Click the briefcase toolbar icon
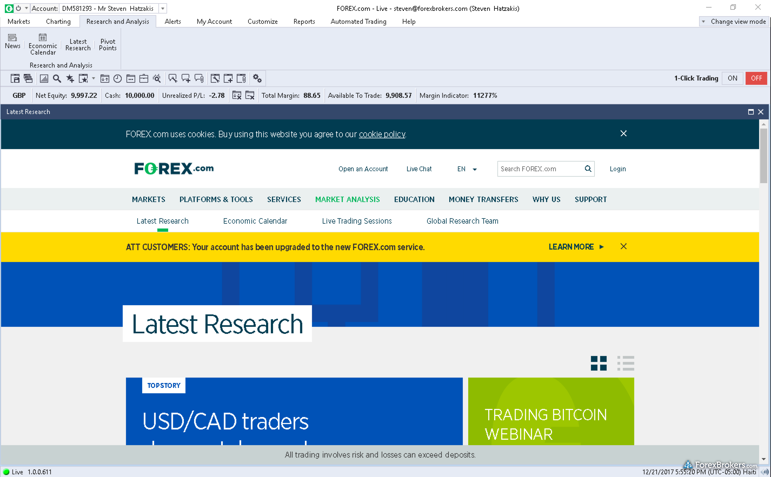771x477 pixels. (x=144, y=78)
